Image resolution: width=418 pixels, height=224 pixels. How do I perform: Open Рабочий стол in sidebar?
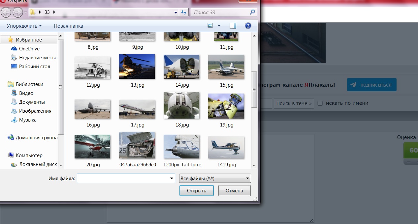pos(35,66)
